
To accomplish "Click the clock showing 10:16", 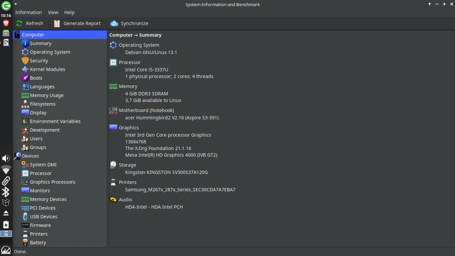I will (6, 16).
